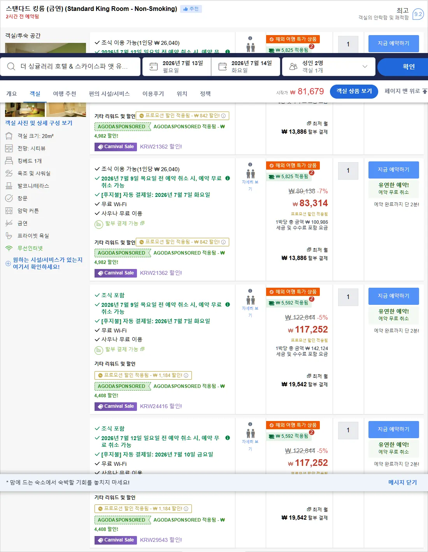Image resolution: width=428 pixels, height=552 pixels.
Task: Click ₩19,542 할부 결제 in first ₩117,252 offer
Action: pos(305,384)
